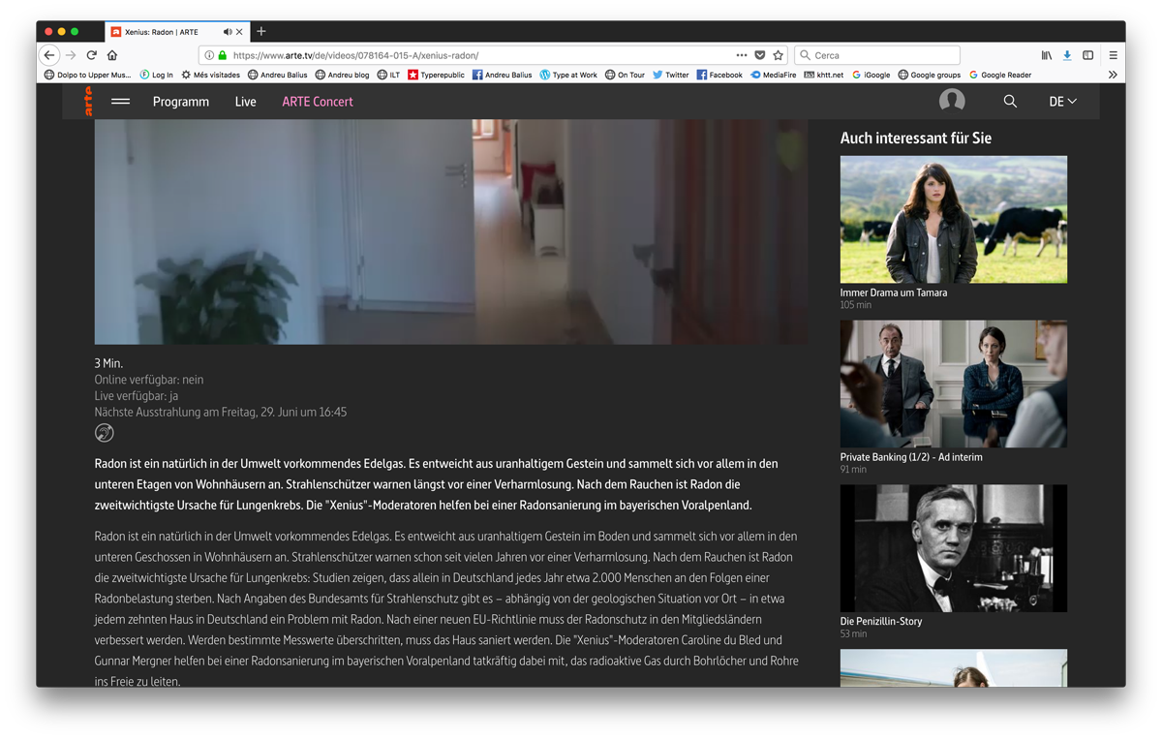Click the Private Banking (1/2) - Ad interim title
The width and height of the screenshot is (1162, 739).
[911, 457]
